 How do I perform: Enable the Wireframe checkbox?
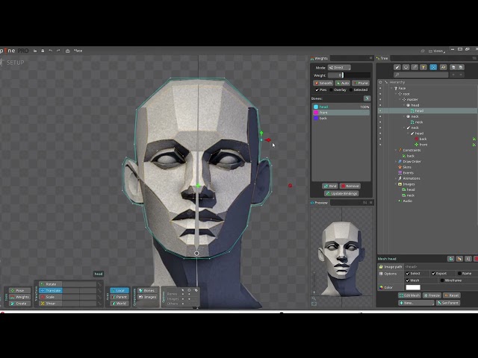tap(441, 280)
